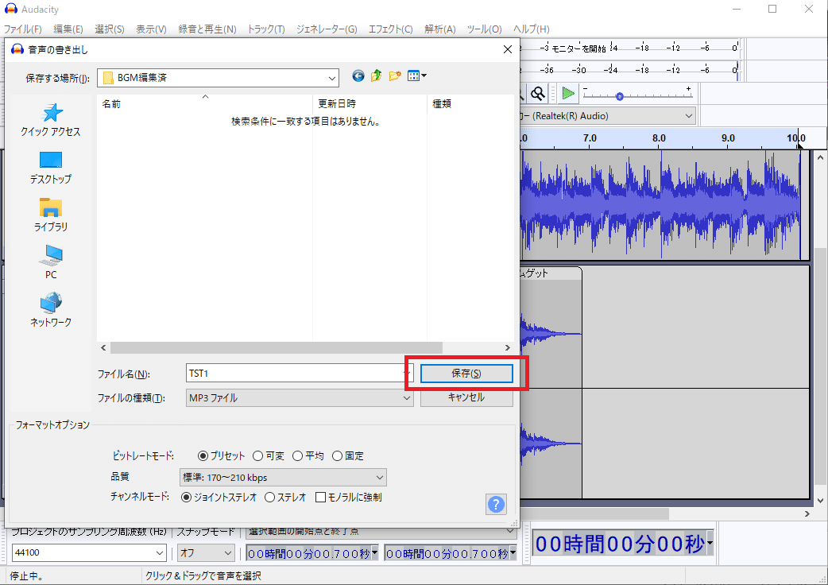Select ライブラリ in the places sidebar
Screen dimensions: 828x585
coord(51,215)
